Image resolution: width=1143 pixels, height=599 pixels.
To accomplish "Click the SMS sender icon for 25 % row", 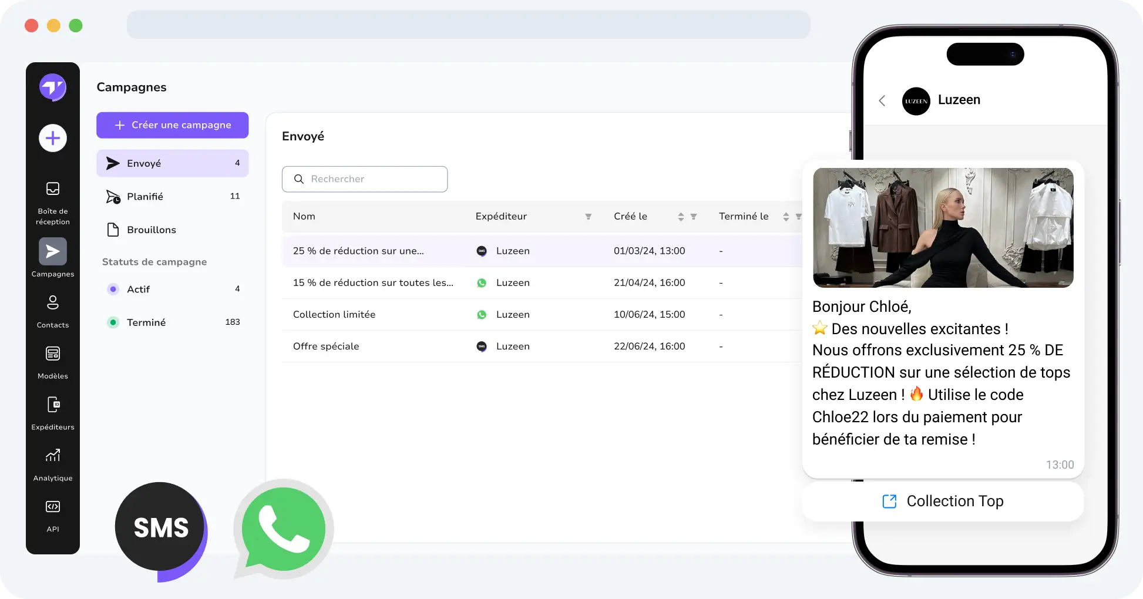I will [x=482, y=251].
